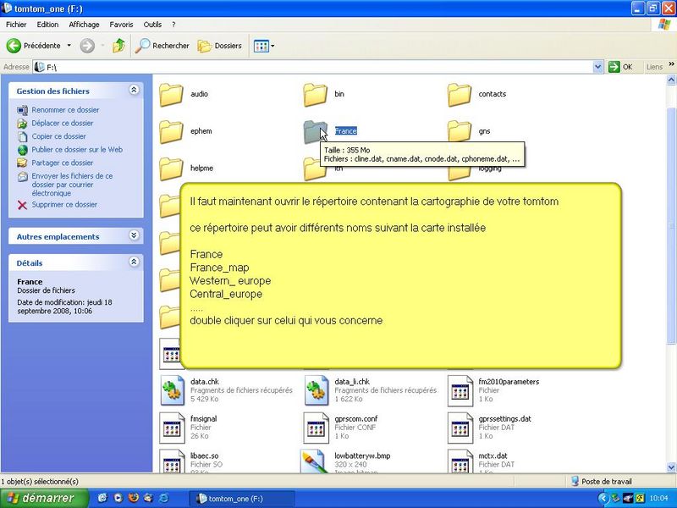This screenshot has width=677, height=508.
Task: Click Déplacer ce dossier link
Action: click(62, 123)
